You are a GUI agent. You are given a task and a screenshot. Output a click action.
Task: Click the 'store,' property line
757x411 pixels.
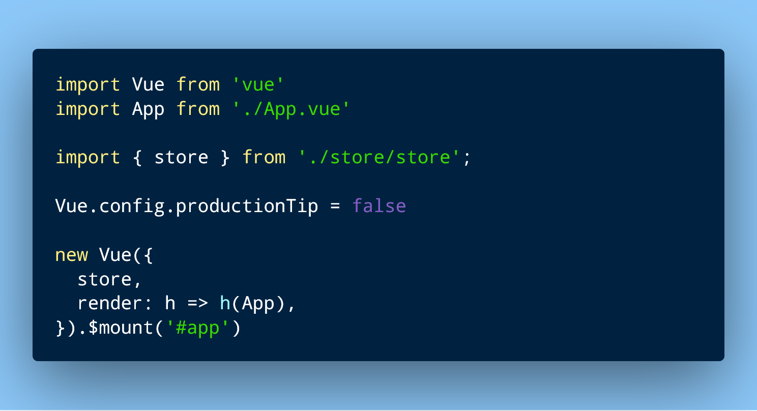[110, 280]
